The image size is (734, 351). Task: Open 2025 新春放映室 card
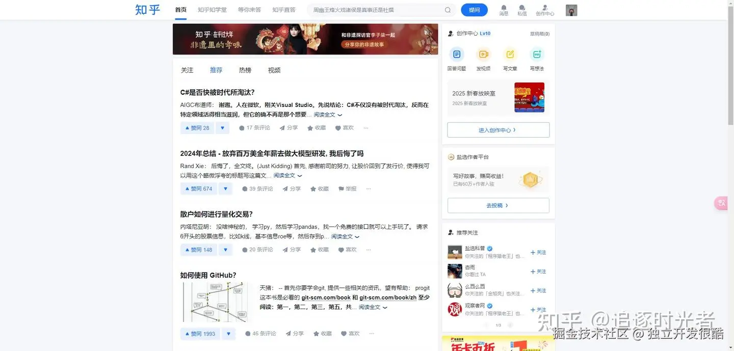pos(498,97)
